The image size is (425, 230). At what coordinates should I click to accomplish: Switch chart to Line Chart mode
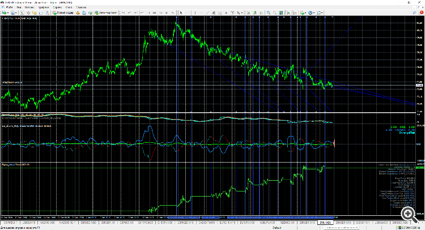(x=261, y=12)
